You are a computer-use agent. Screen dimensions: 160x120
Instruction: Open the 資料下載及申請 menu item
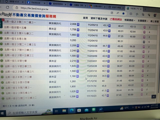pos(99,19)
